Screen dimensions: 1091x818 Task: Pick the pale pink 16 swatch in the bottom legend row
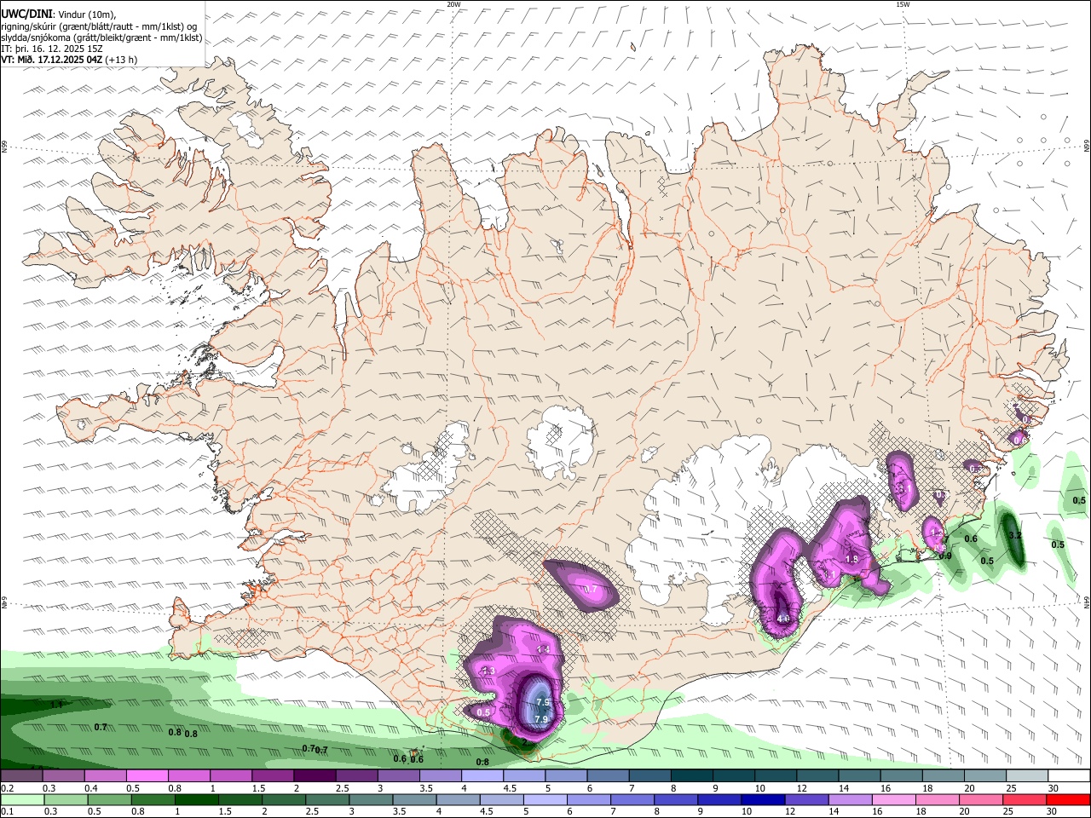click(894, 799)
